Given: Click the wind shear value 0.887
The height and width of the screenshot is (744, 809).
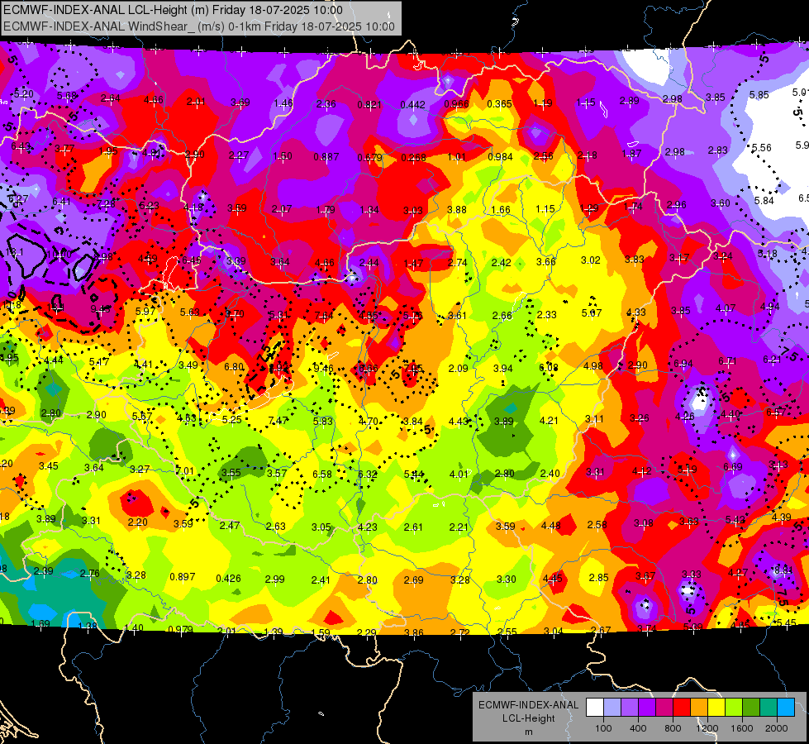Looking at the screenshot, I should [x=326, y=157].
